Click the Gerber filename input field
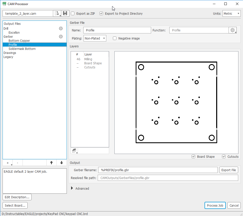The width and height of the screenshot is (243, 216). coord(158,170)
